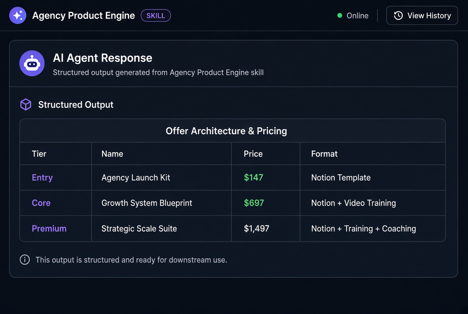Select the AI Agent Response heading
468x314 pixels.
103,58
